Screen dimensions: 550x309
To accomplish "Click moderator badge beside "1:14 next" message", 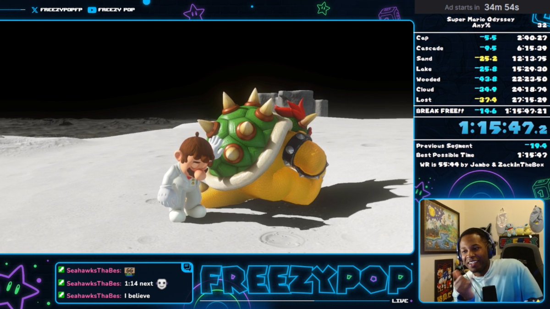I will coord(61,283).
